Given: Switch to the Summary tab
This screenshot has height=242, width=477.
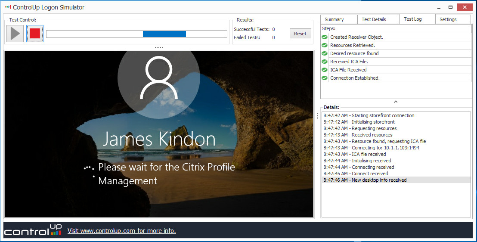Looking at the screenshot, I should click(338, 19).
